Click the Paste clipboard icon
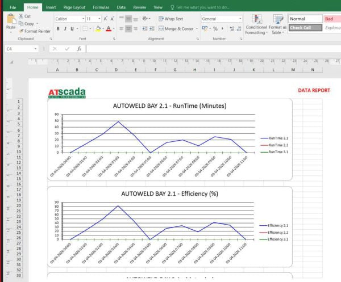The image size is (341, 282). [11, 19]
